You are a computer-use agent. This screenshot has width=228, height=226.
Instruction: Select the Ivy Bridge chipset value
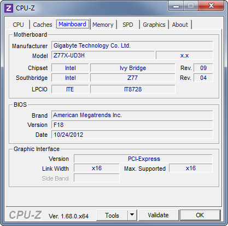[x=133, y=68]
